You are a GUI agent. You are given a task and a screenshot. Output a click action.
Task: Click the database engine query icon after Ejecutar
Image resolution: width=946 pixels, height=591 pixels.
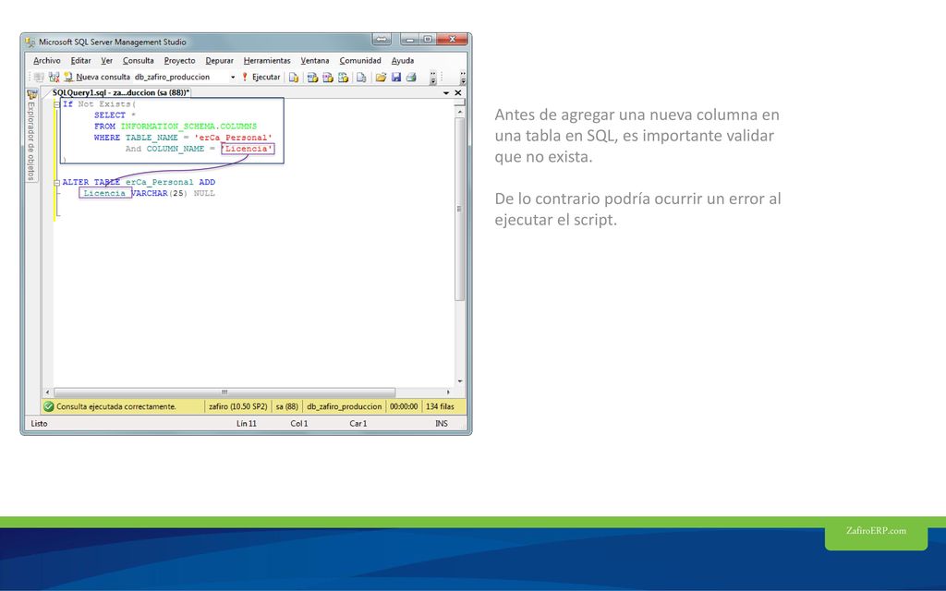point(293,78)
